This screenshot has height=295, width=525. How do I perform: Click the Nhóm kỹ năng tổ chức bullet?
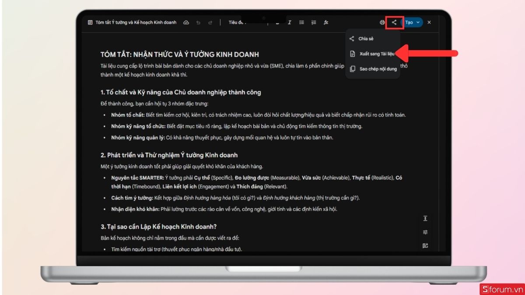237,126
